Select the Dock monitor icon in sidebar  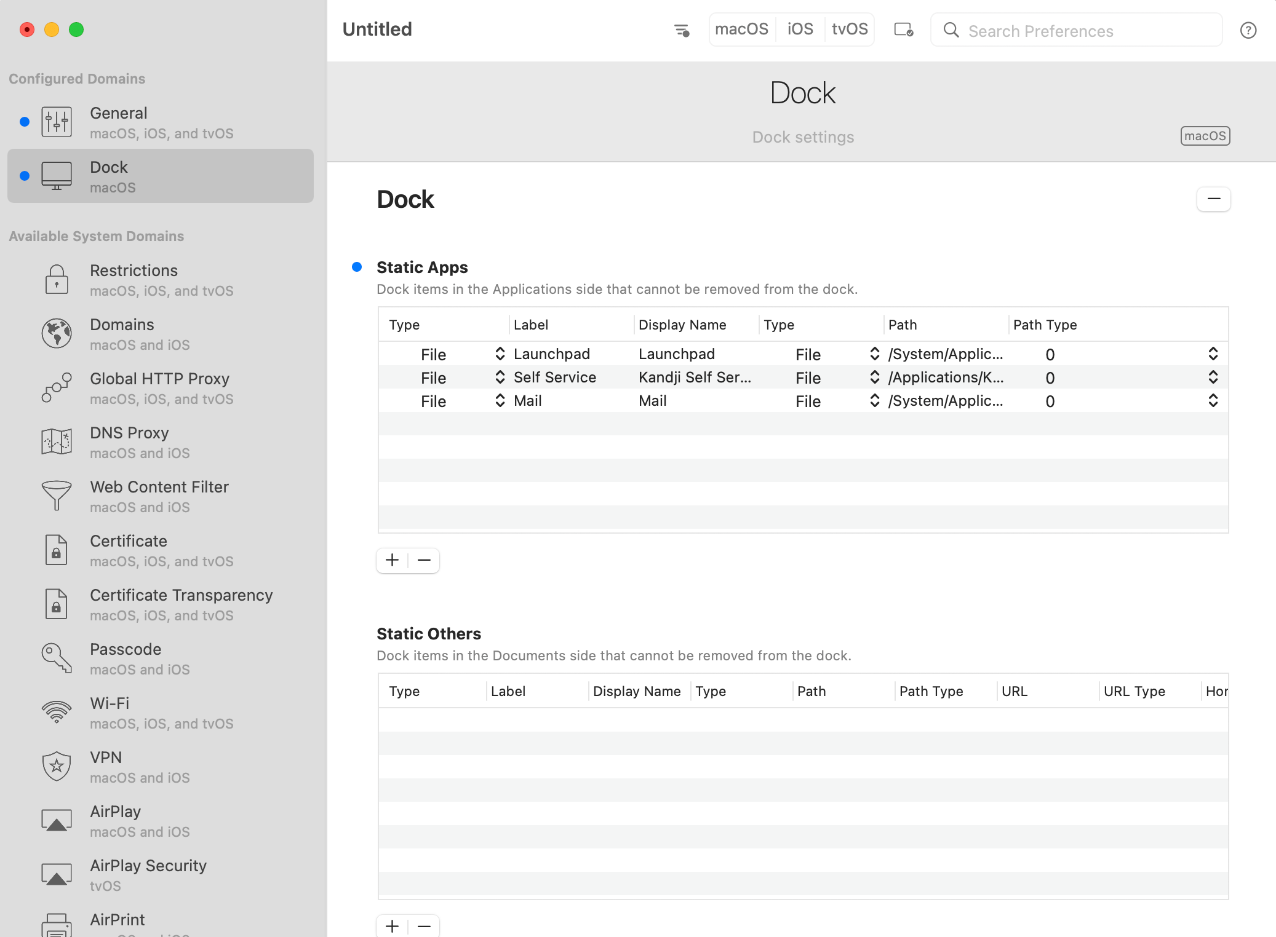pos(57,176)
